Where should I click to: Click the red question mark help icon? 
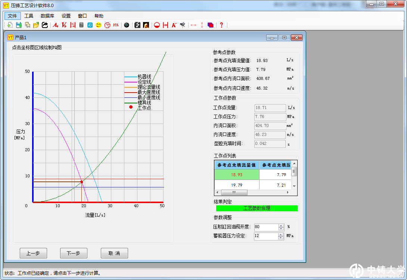click(221, 25)
